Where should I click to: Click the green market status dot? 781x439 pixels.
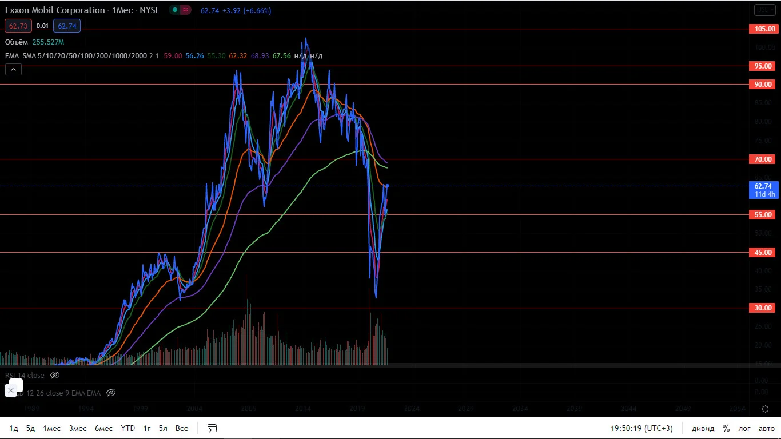coord(175,10)
